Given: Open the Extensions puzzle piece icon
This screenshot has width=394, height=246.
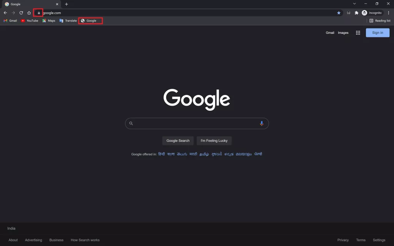Looking at the screenshot, I should click(x=356, y=13).
